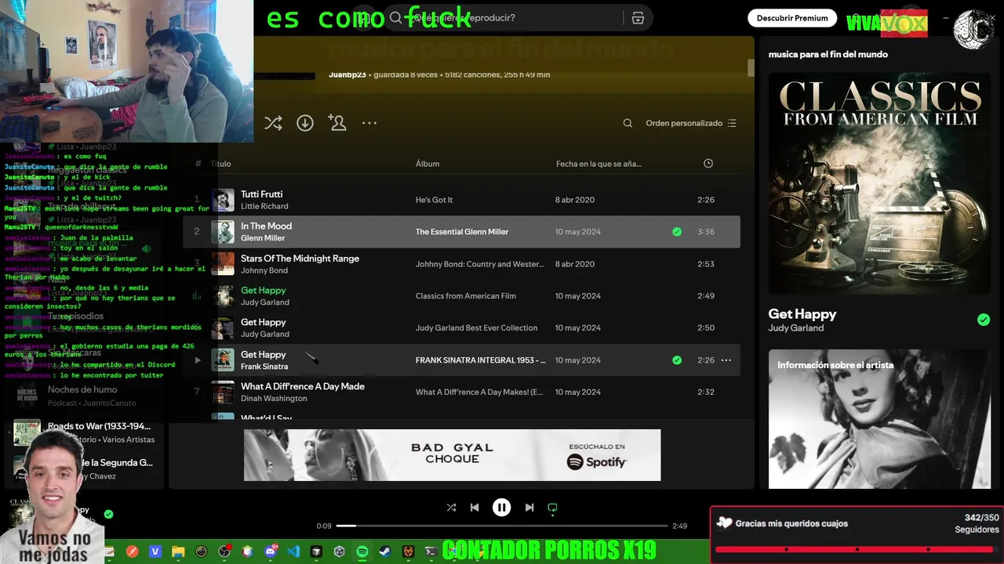
Task: Click the playlist vertical scrollbar
Action: coord(751,68)
